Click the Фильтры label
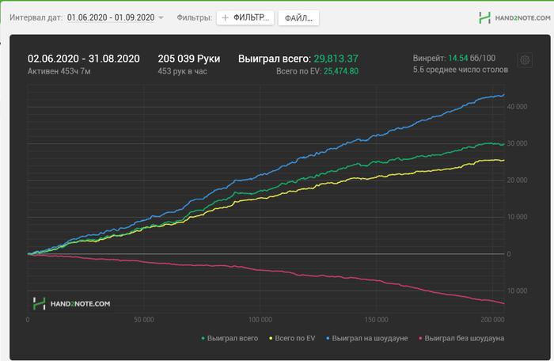Screen dimensions: 554x361 195,17
